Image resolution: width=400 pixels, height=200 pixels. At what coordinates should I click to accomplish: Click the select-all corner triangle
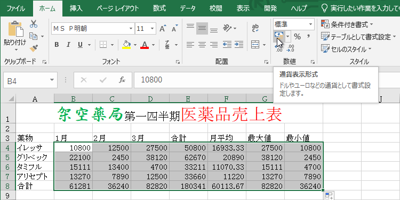[12, 98]
